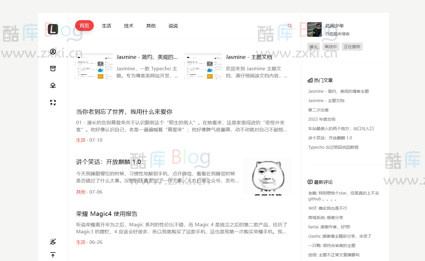Click the blog logo in the top-left corner
The image size is (425, 261).
(53, 29)
